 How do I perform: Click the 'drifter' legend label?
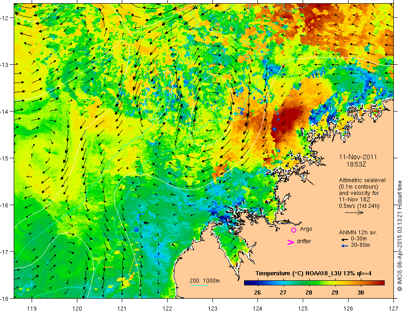[x=304, y=241]
